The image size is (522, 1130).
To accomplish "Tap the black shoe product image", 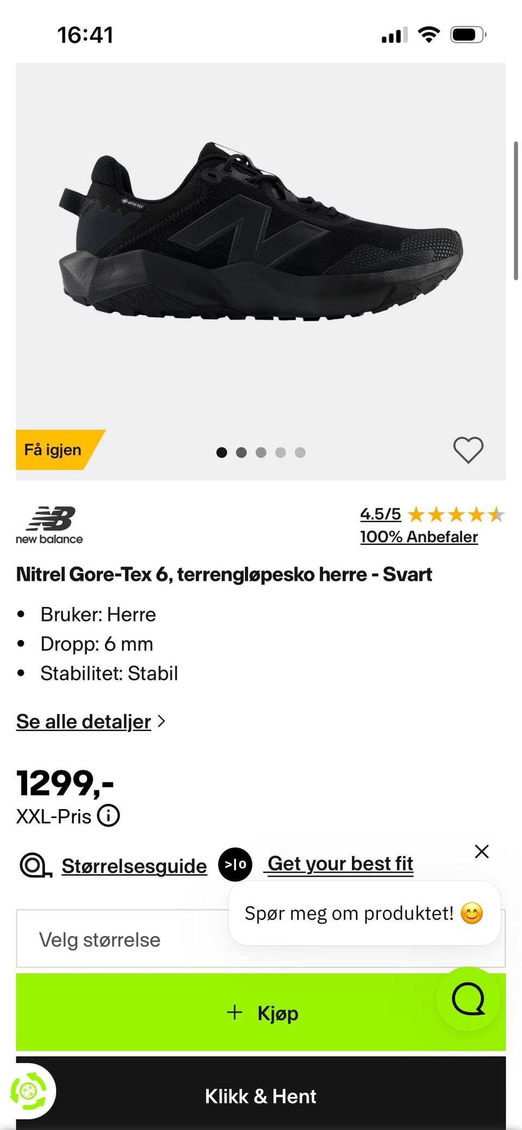I will coord(261,231).
